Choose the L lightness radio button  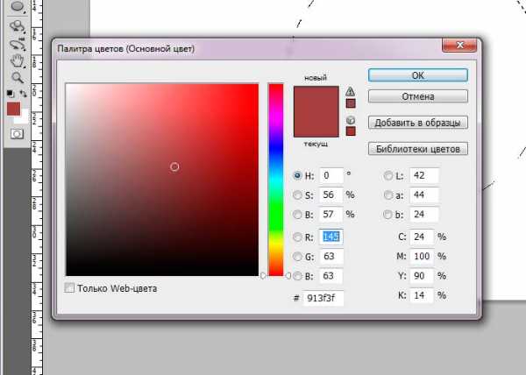tap(388, 175)
